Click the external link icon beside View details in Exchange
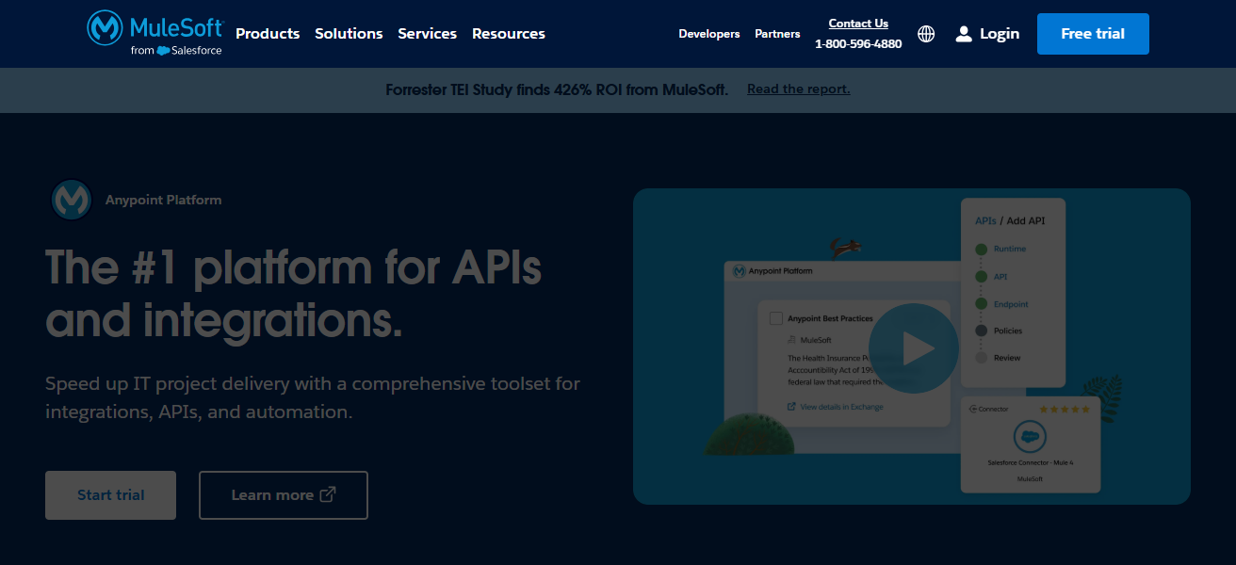The image size is (1236, 565). click(x=791, y=407)
